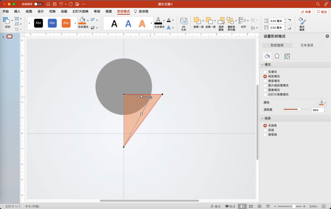
Task: Click the 文本填充 letter A icon
Action: [158, 21]
